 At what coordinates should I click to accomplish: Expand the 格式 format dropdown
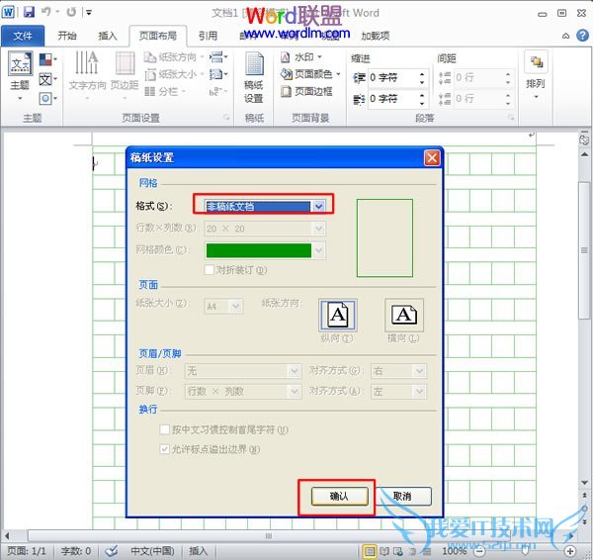point(317,206)
